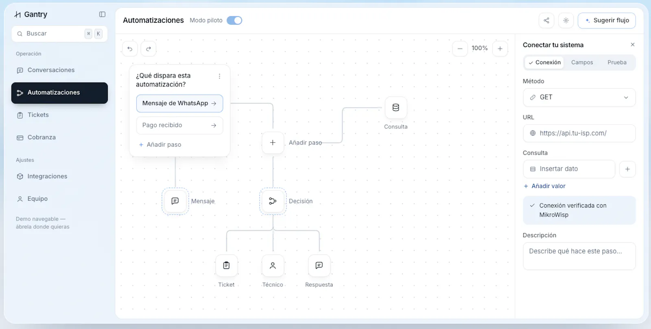Viewport: 651px width, 329px height.
Task: Click plus button beside Insertar dato
Action: click(627, 169)
